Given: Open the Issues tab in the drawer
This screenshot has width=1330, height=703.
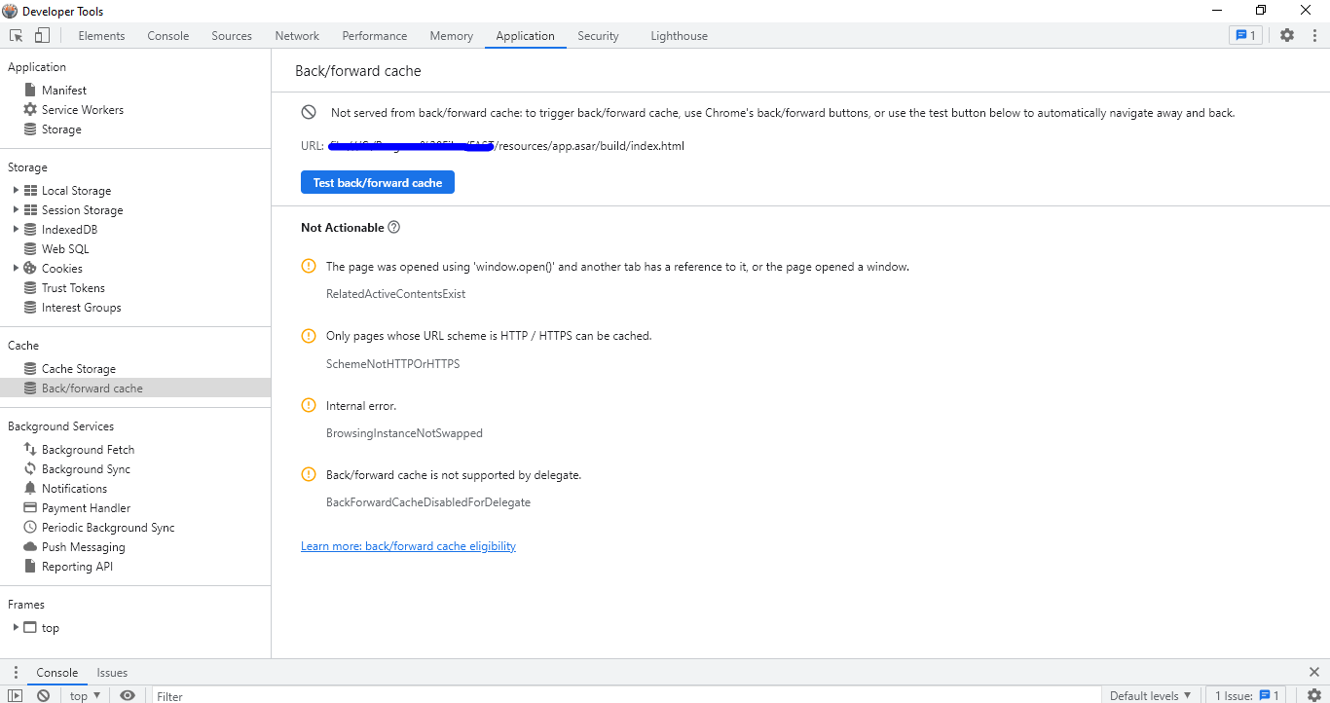Looking at the screenshot, I should pyautogui.click(x=112, y=672).
